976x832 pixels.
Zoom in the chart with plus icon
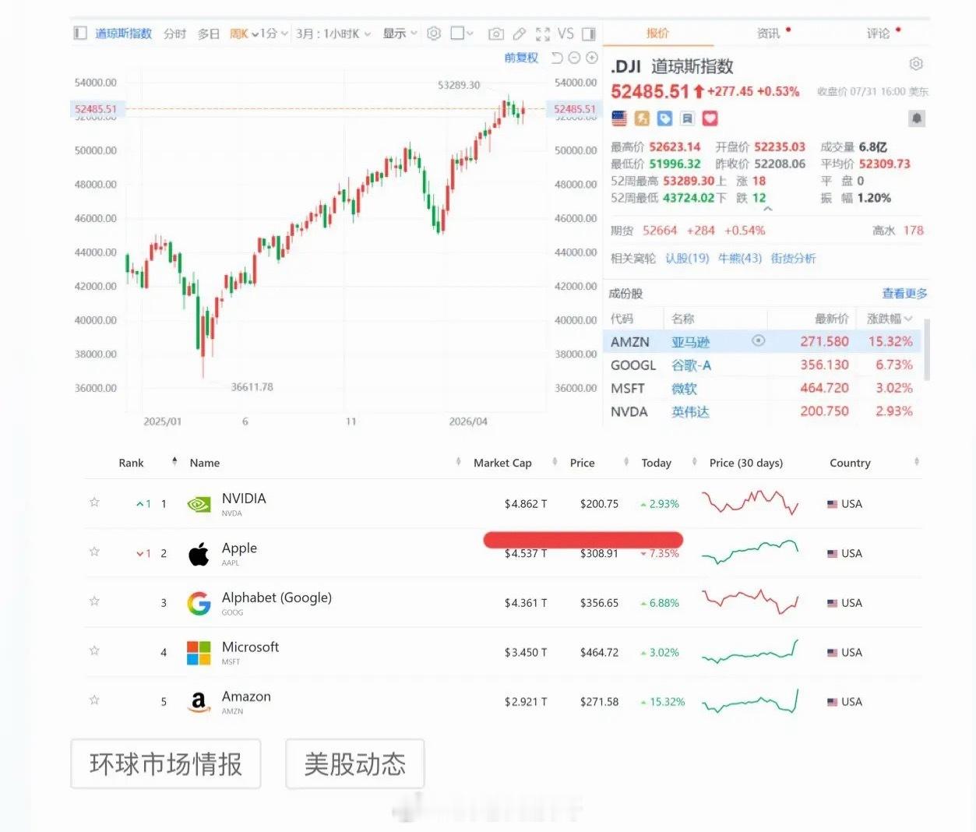coord(591,58)
